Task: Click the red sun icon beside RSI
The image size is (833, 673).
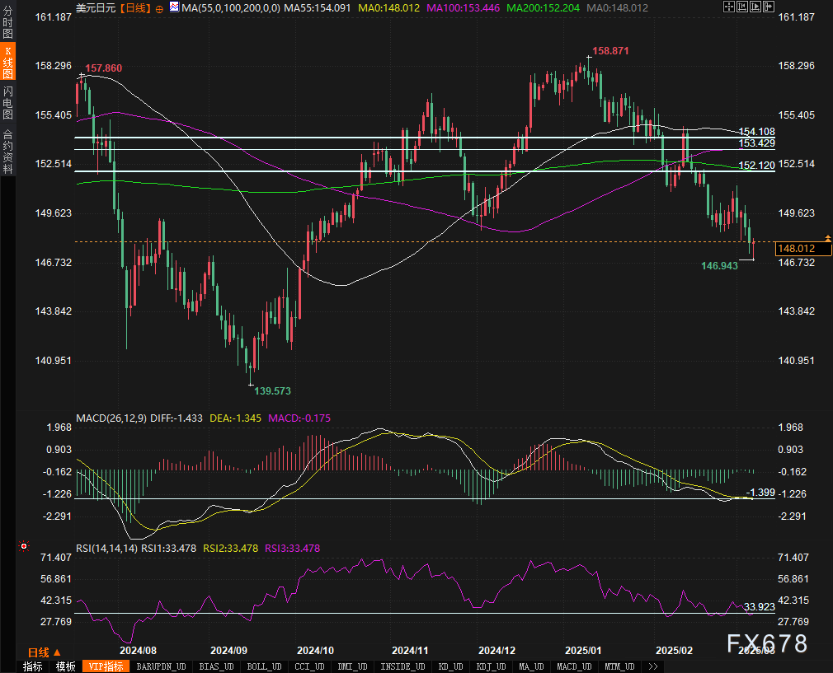Action: pyautogui.click(x=23, y=545)
